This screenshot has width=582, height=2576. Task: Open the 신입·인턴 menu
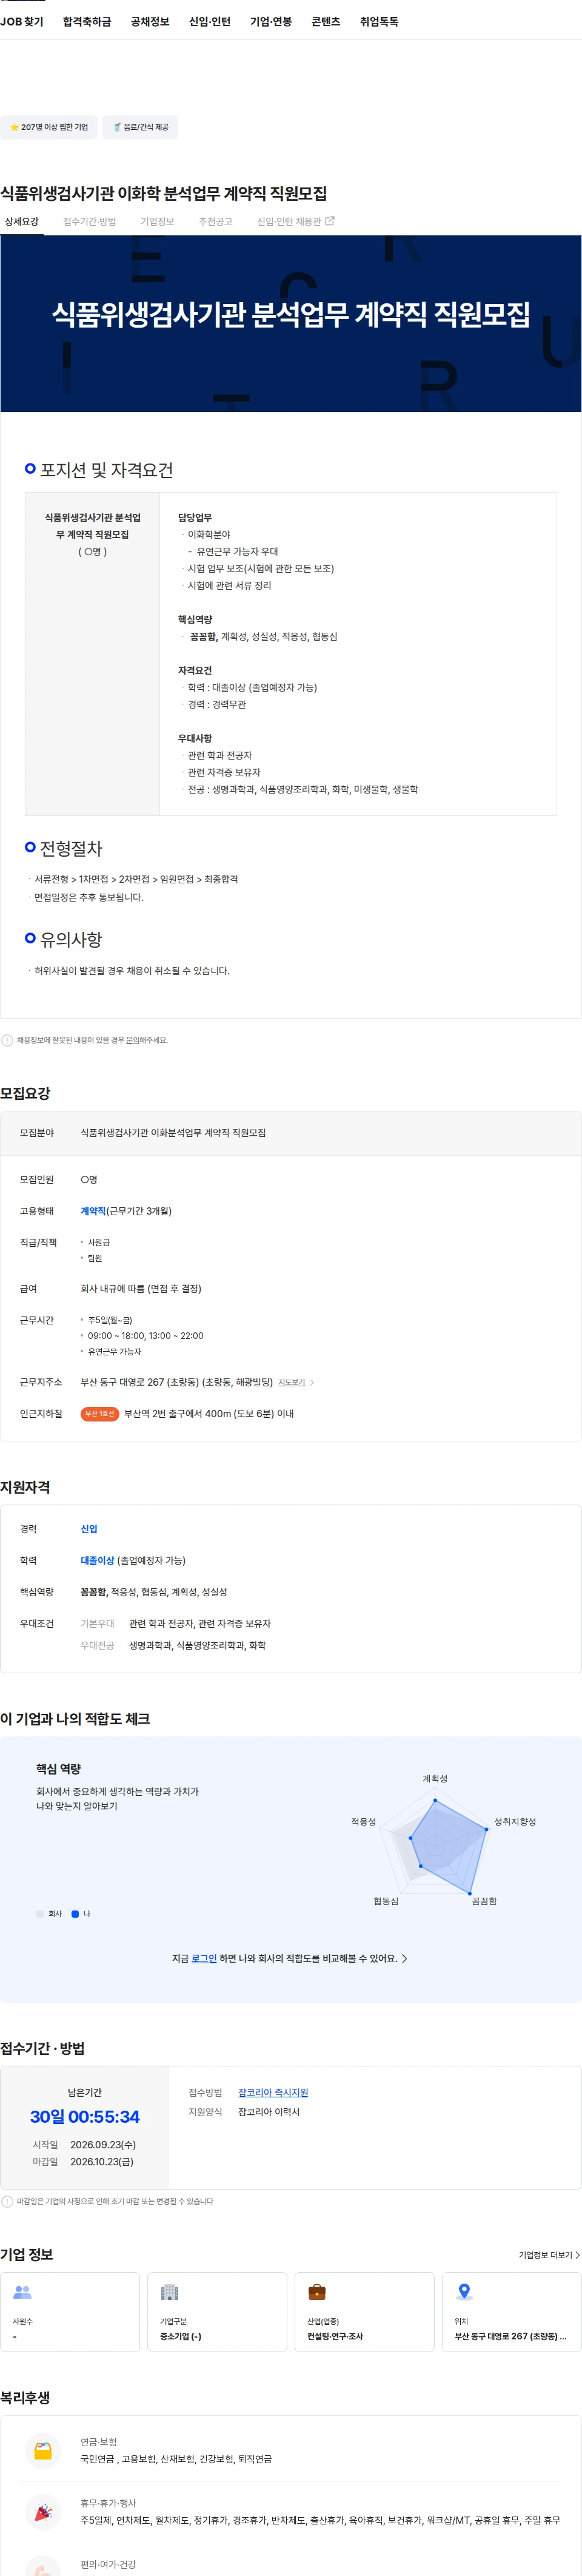(x=210, y=21)
